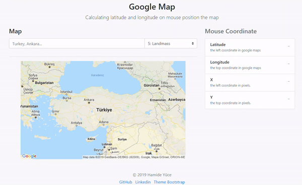
Task: Click the 2019 Hamide Yüce copyright text
Action: click(152, 175)
